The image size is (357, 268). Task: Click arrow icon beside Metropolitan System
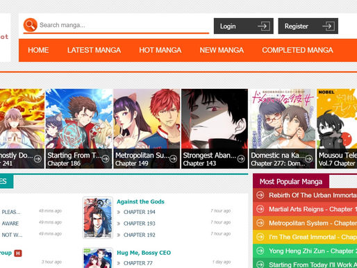point(260,223)
